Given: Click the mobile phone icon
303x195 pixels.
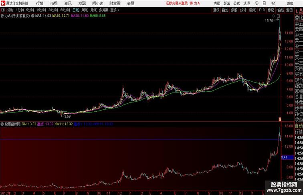Looking at the screenshot, I should coord(265,3).
